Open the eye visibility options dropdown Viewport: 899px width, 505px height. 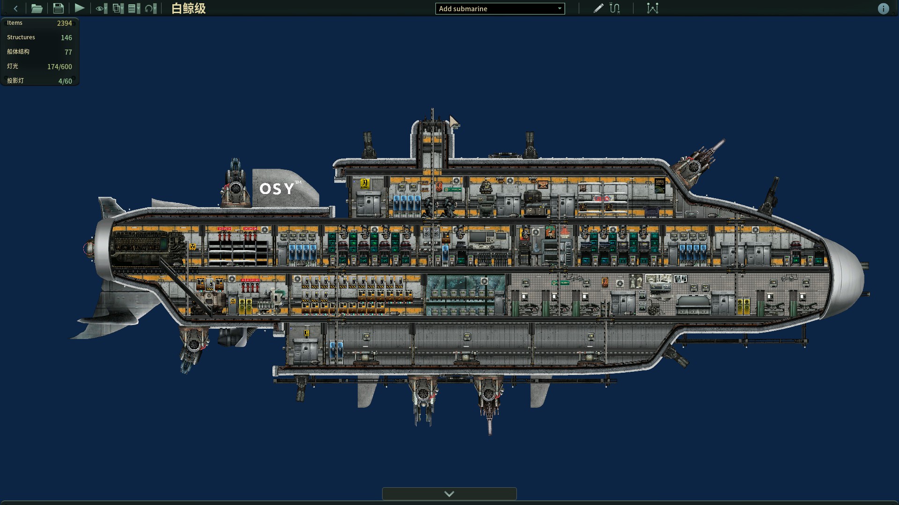[101, 8]
